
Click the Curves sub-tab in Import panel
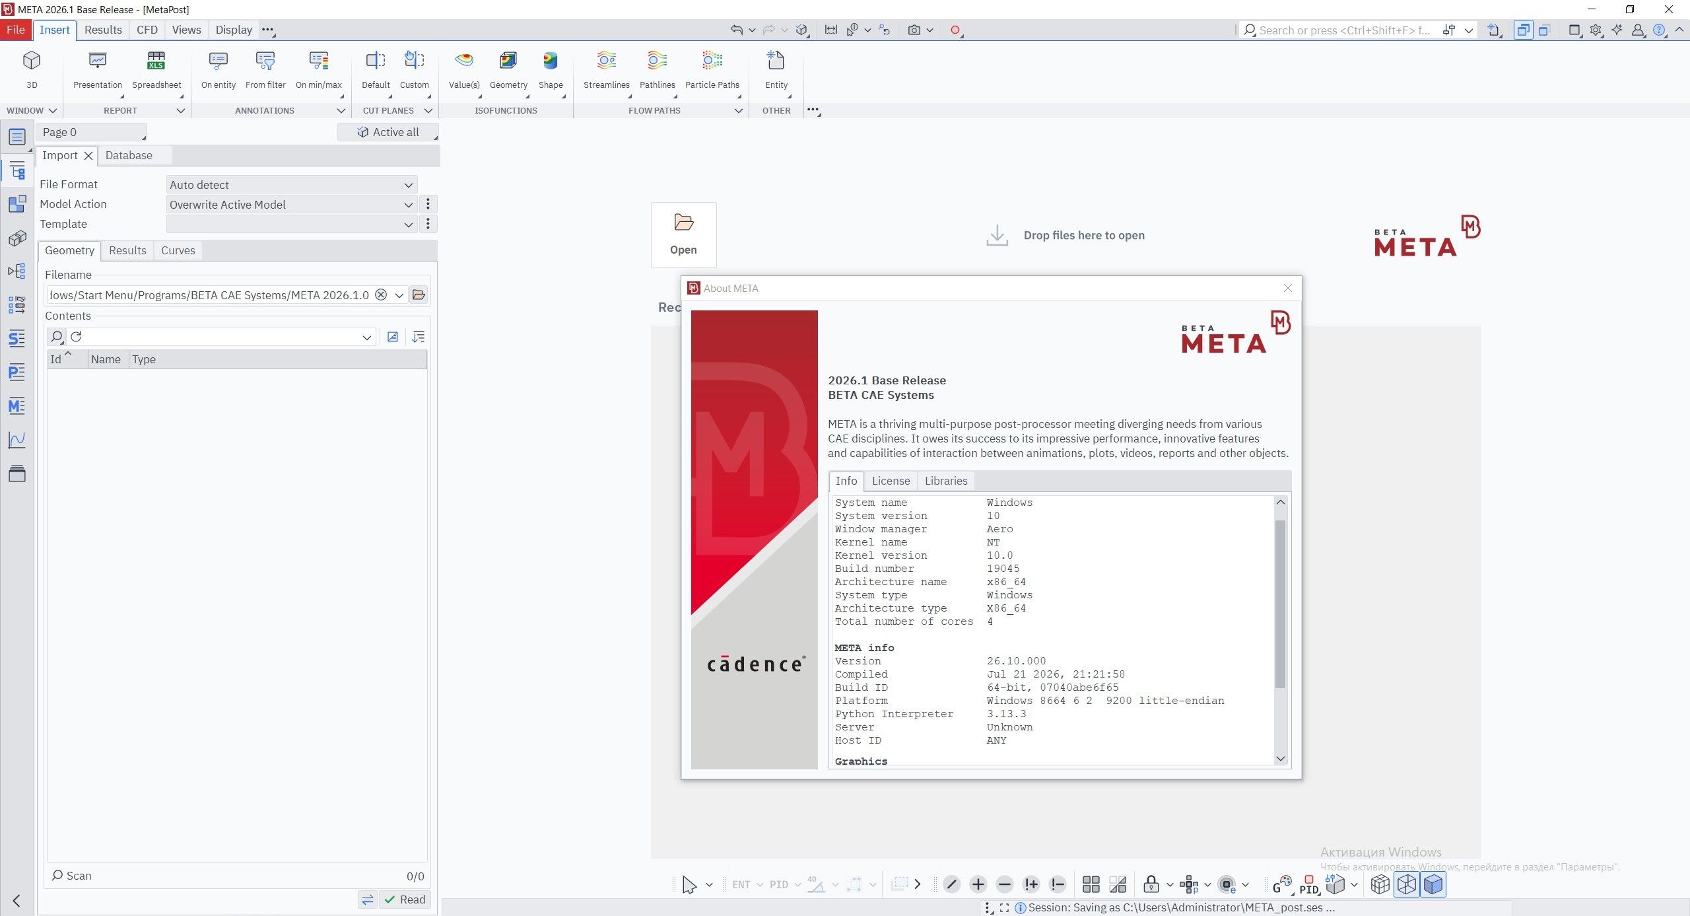(178, 250)
